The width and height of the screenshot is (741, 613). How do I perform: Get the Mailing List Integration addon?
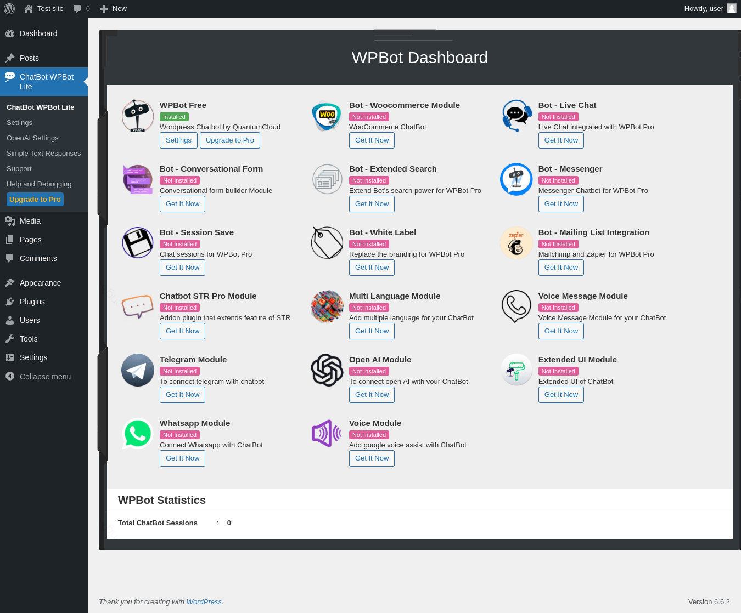click(x=561, y=268)
